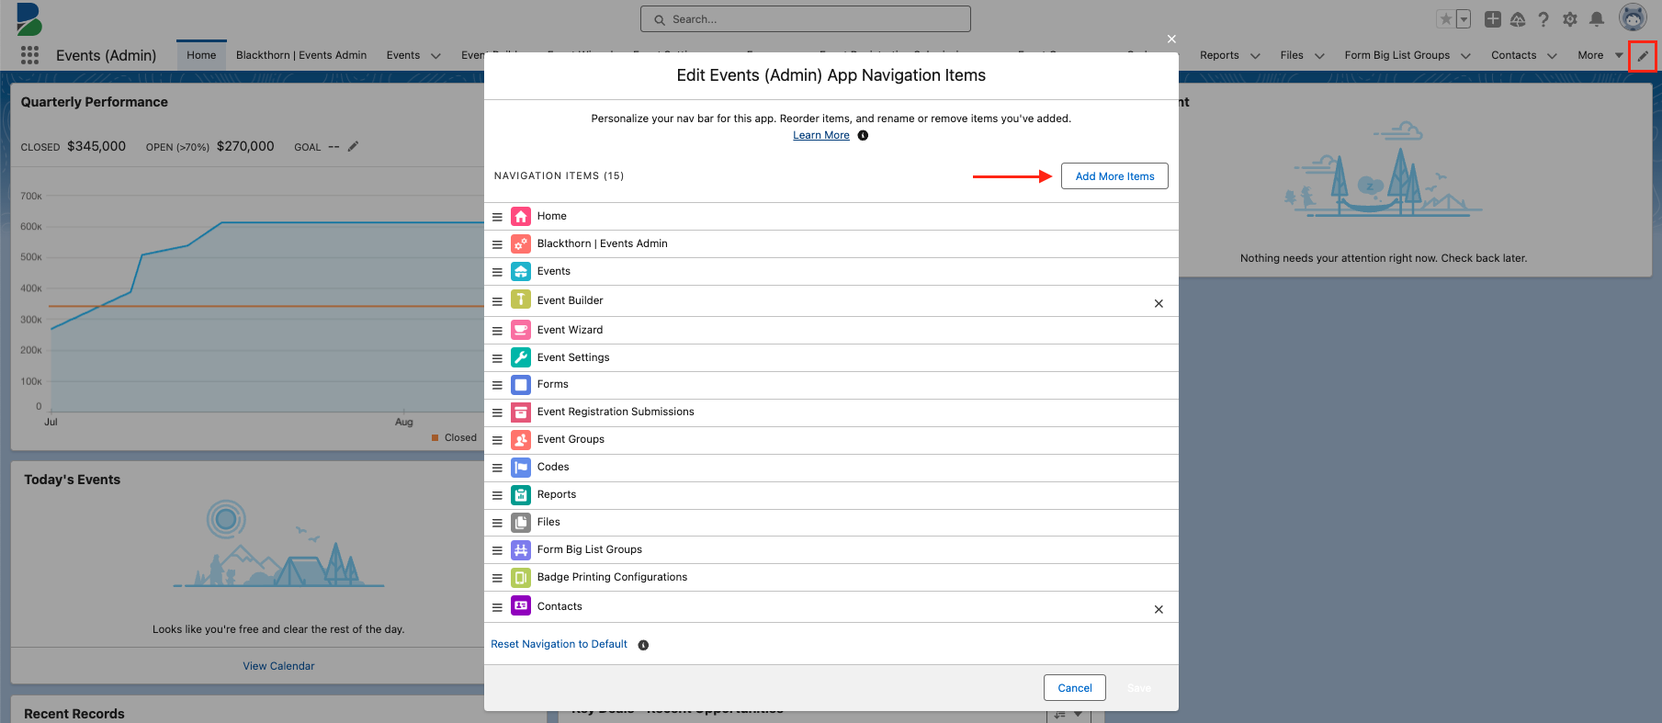The width and height of the screenshot is (1662, 723).
Task: Click the Badge Printing Configurations icon
Action: 521,578
